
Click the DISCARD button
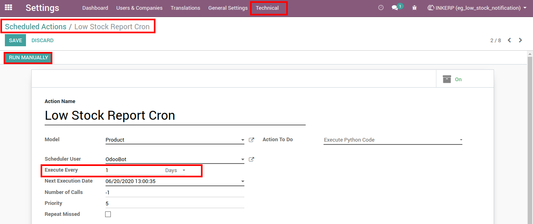(x=43, y=41)
